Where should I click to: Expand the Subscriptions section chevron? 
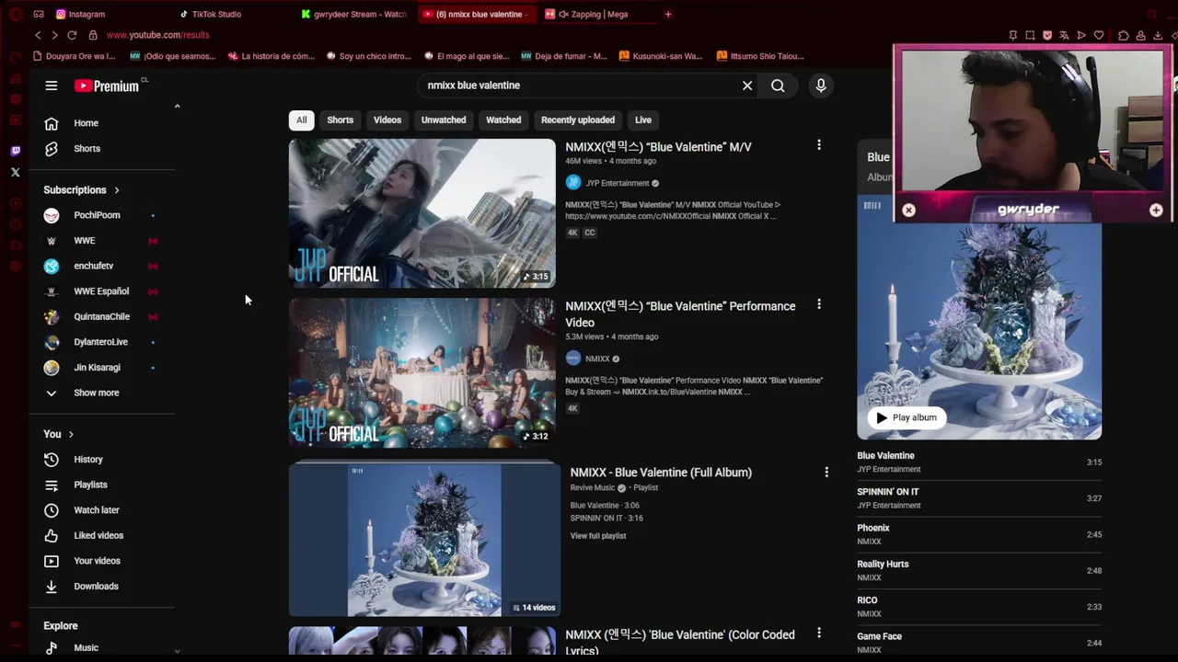click(117, 190)
